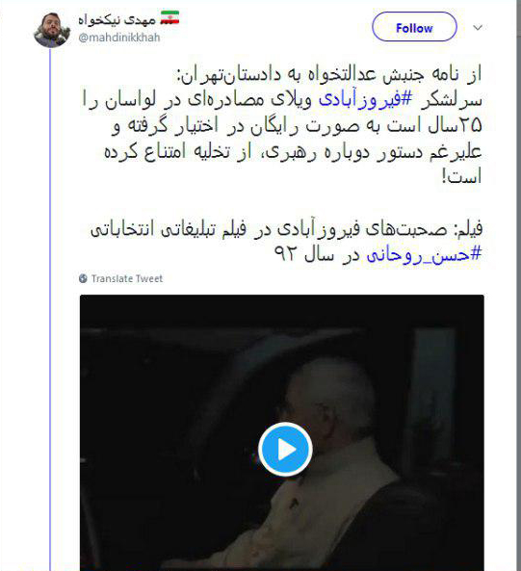Click the Iran flag emoji beside the name

169,18
